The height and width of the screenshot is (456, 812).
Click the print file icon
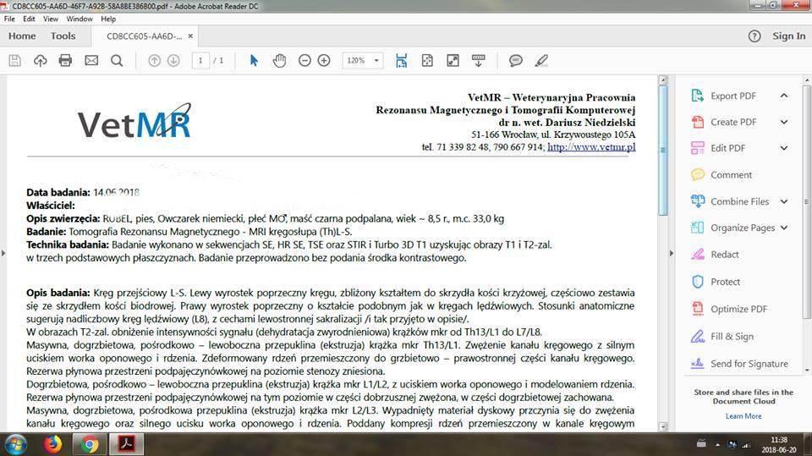click(x=65, y=60)
